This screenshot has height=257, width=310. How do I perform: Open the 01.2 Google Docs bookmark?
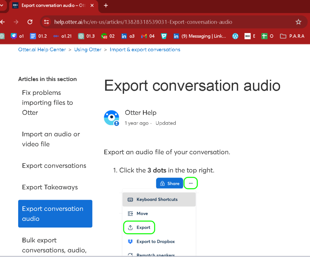tap(38, 36)
